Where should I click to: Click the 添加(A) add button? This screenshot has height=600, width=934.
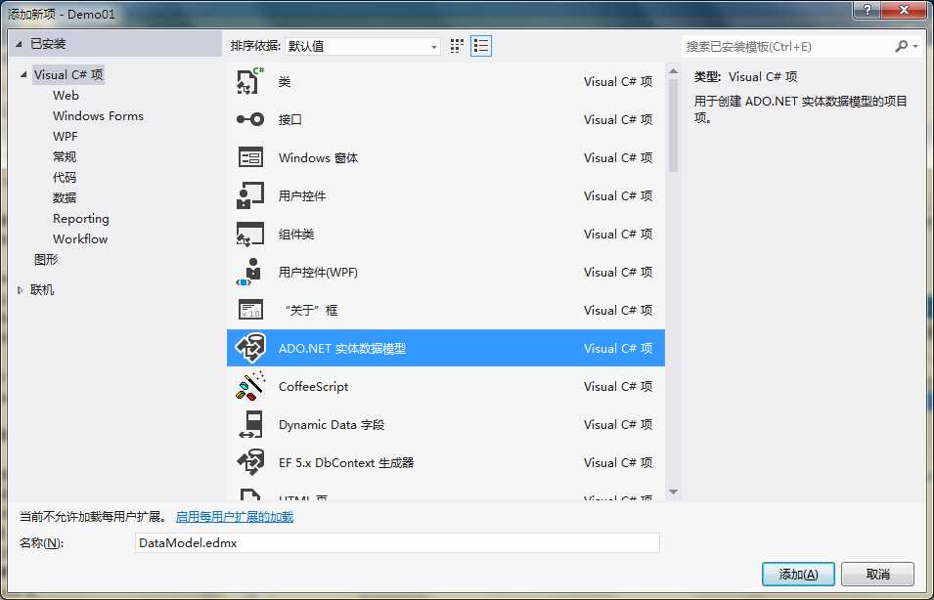tap(798, 575)
